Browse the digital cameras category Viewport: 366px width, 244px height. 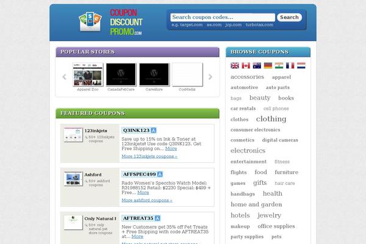(x=280, y=140)
